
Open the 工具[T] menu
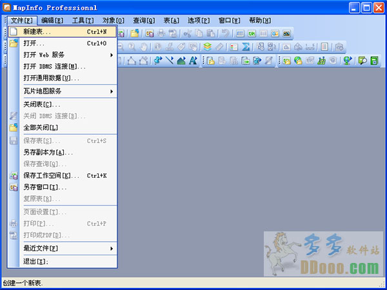tap(83, 20)
